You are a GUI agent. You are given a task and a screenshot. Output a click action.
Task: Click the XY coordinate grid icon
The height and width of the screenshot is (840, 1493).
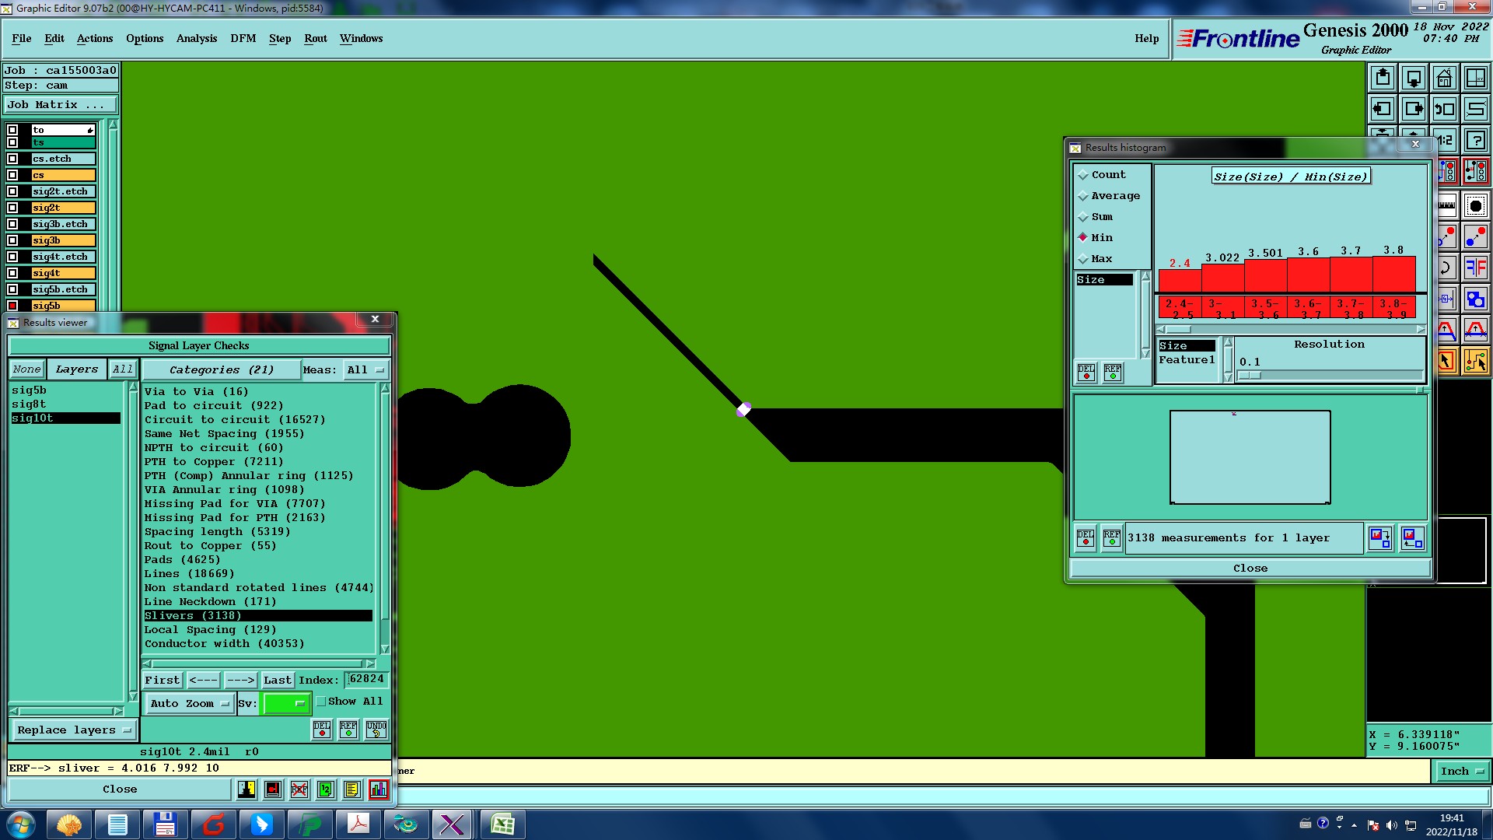pyautogui.click(x=1475, y=78)
